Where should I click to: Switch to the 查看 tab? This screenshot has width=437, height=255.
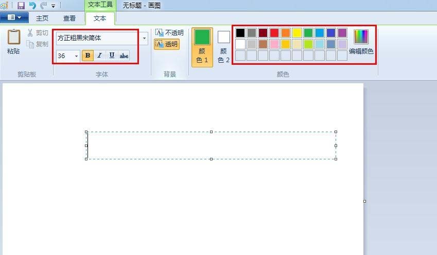69,19
